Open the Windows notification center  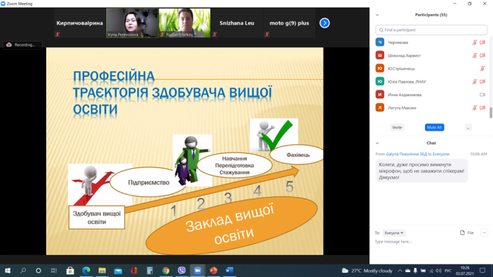point(483,271)
